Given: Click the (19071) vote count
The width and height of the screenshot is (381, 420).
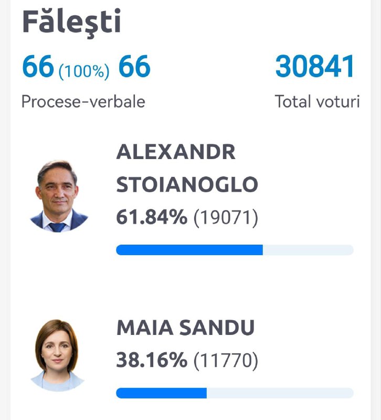Looking at the screenshot, I should pos(226,218).
